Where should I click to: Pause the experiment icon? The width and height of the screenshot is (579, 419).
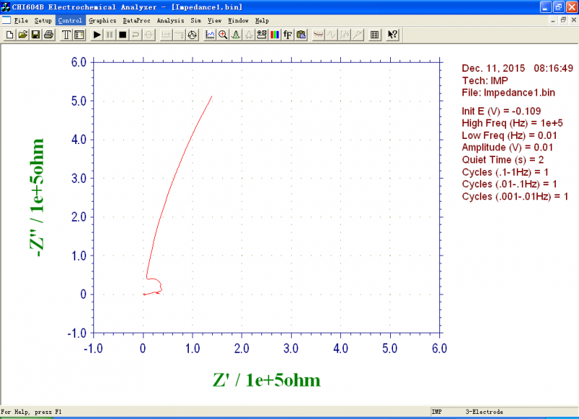click(110, 35)
